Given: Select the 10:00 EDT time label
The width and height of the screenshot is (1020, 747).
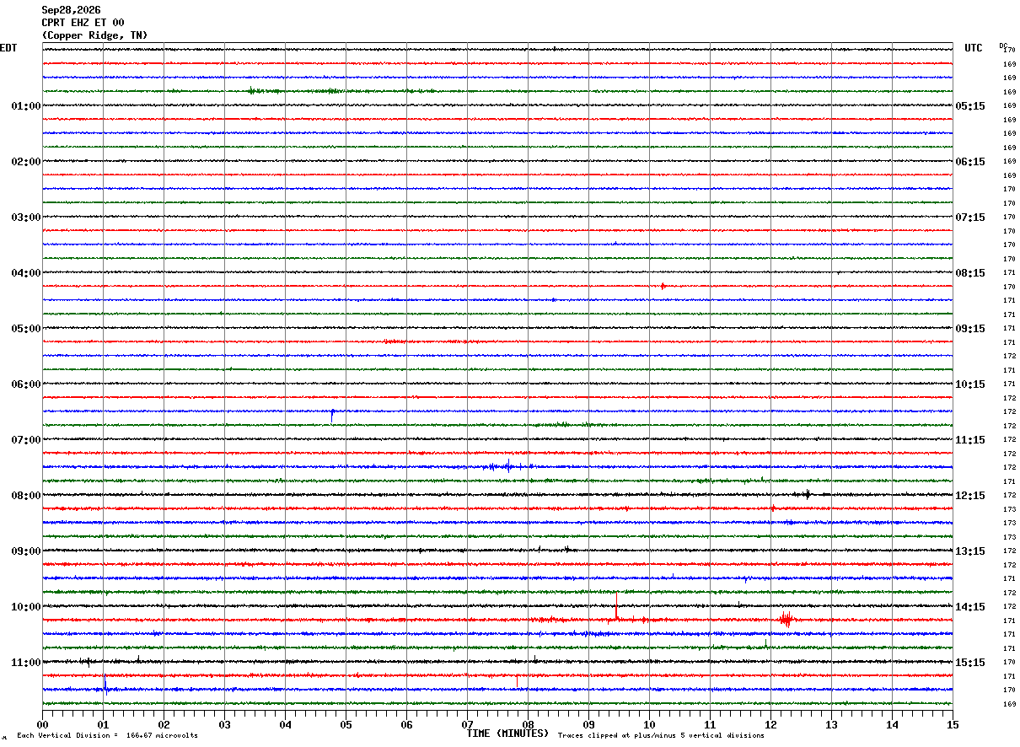Looking at the screenshot, I should [x=25, y=607].
